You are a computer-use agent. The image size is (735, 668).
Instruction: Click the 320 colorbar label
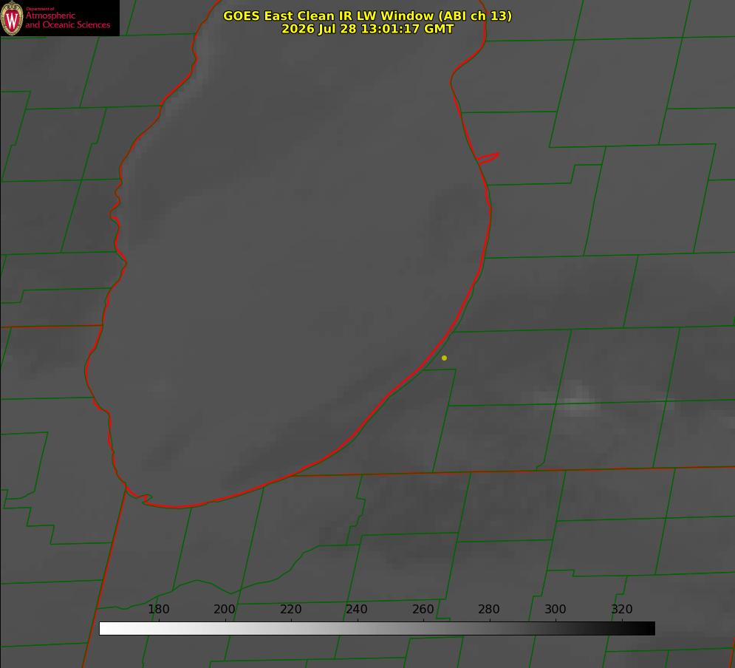622,609
